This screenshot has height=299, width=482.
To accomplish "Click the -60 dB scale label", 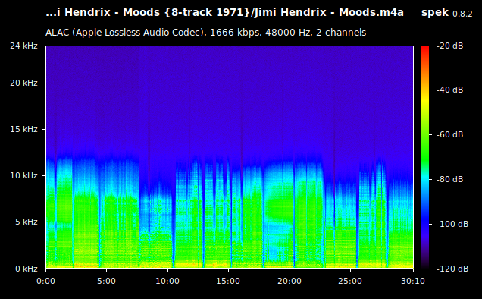I will click(449, 134).
